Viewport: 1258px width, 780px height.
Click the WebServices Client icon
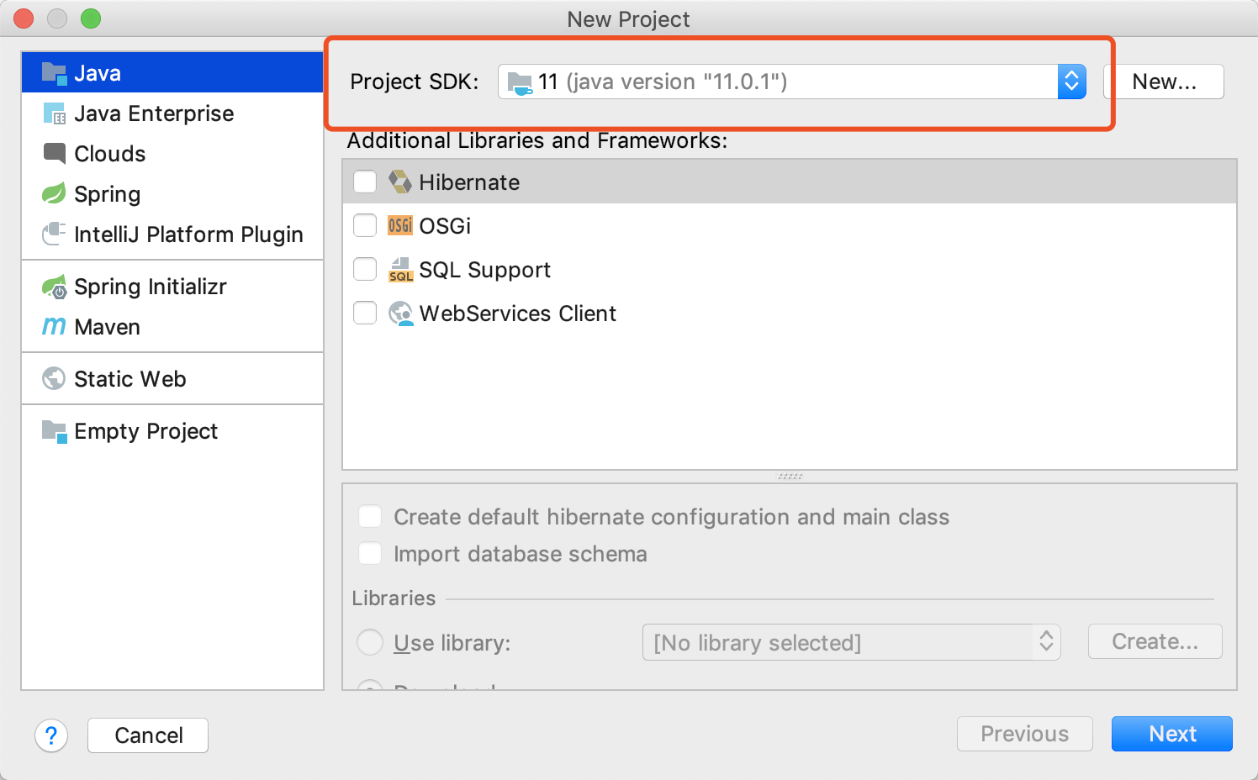click(x=400, y=314)
